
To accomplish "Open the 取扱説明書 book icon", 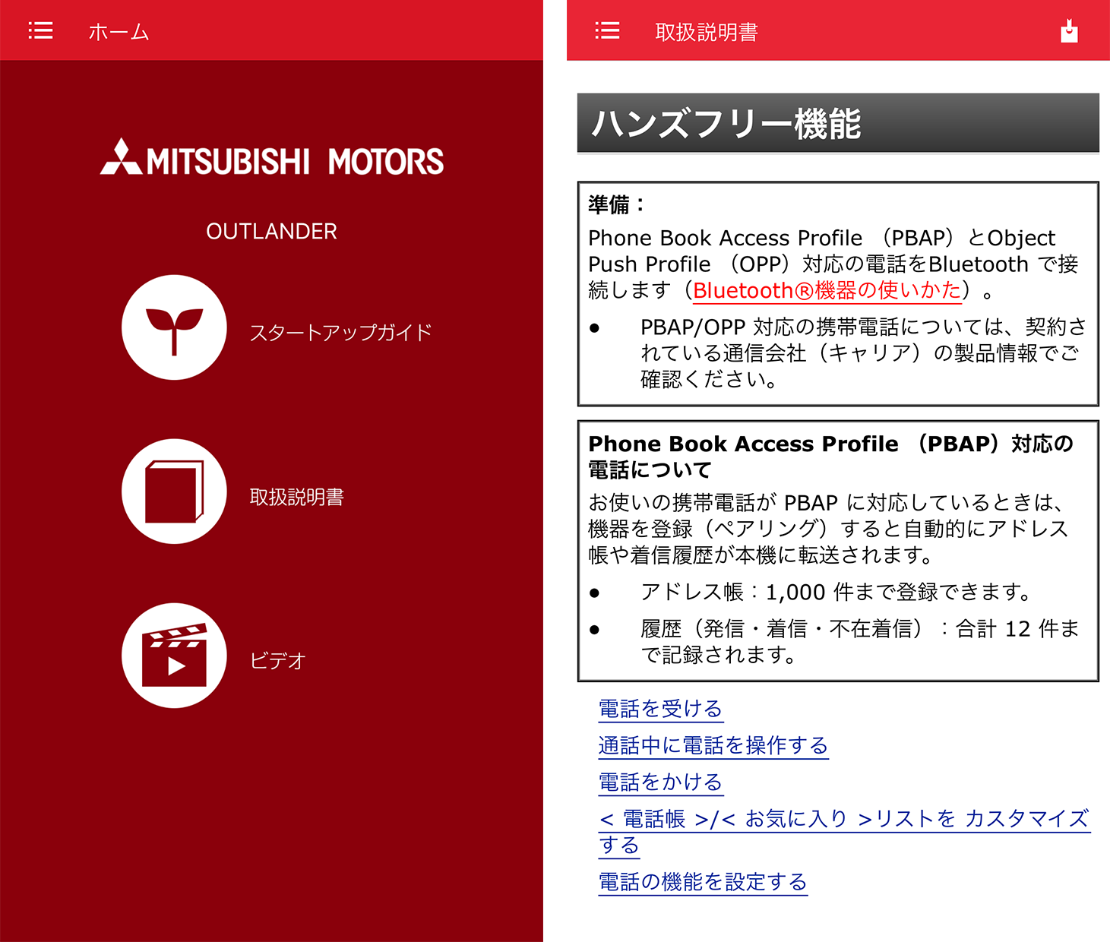I will point(174,492).
